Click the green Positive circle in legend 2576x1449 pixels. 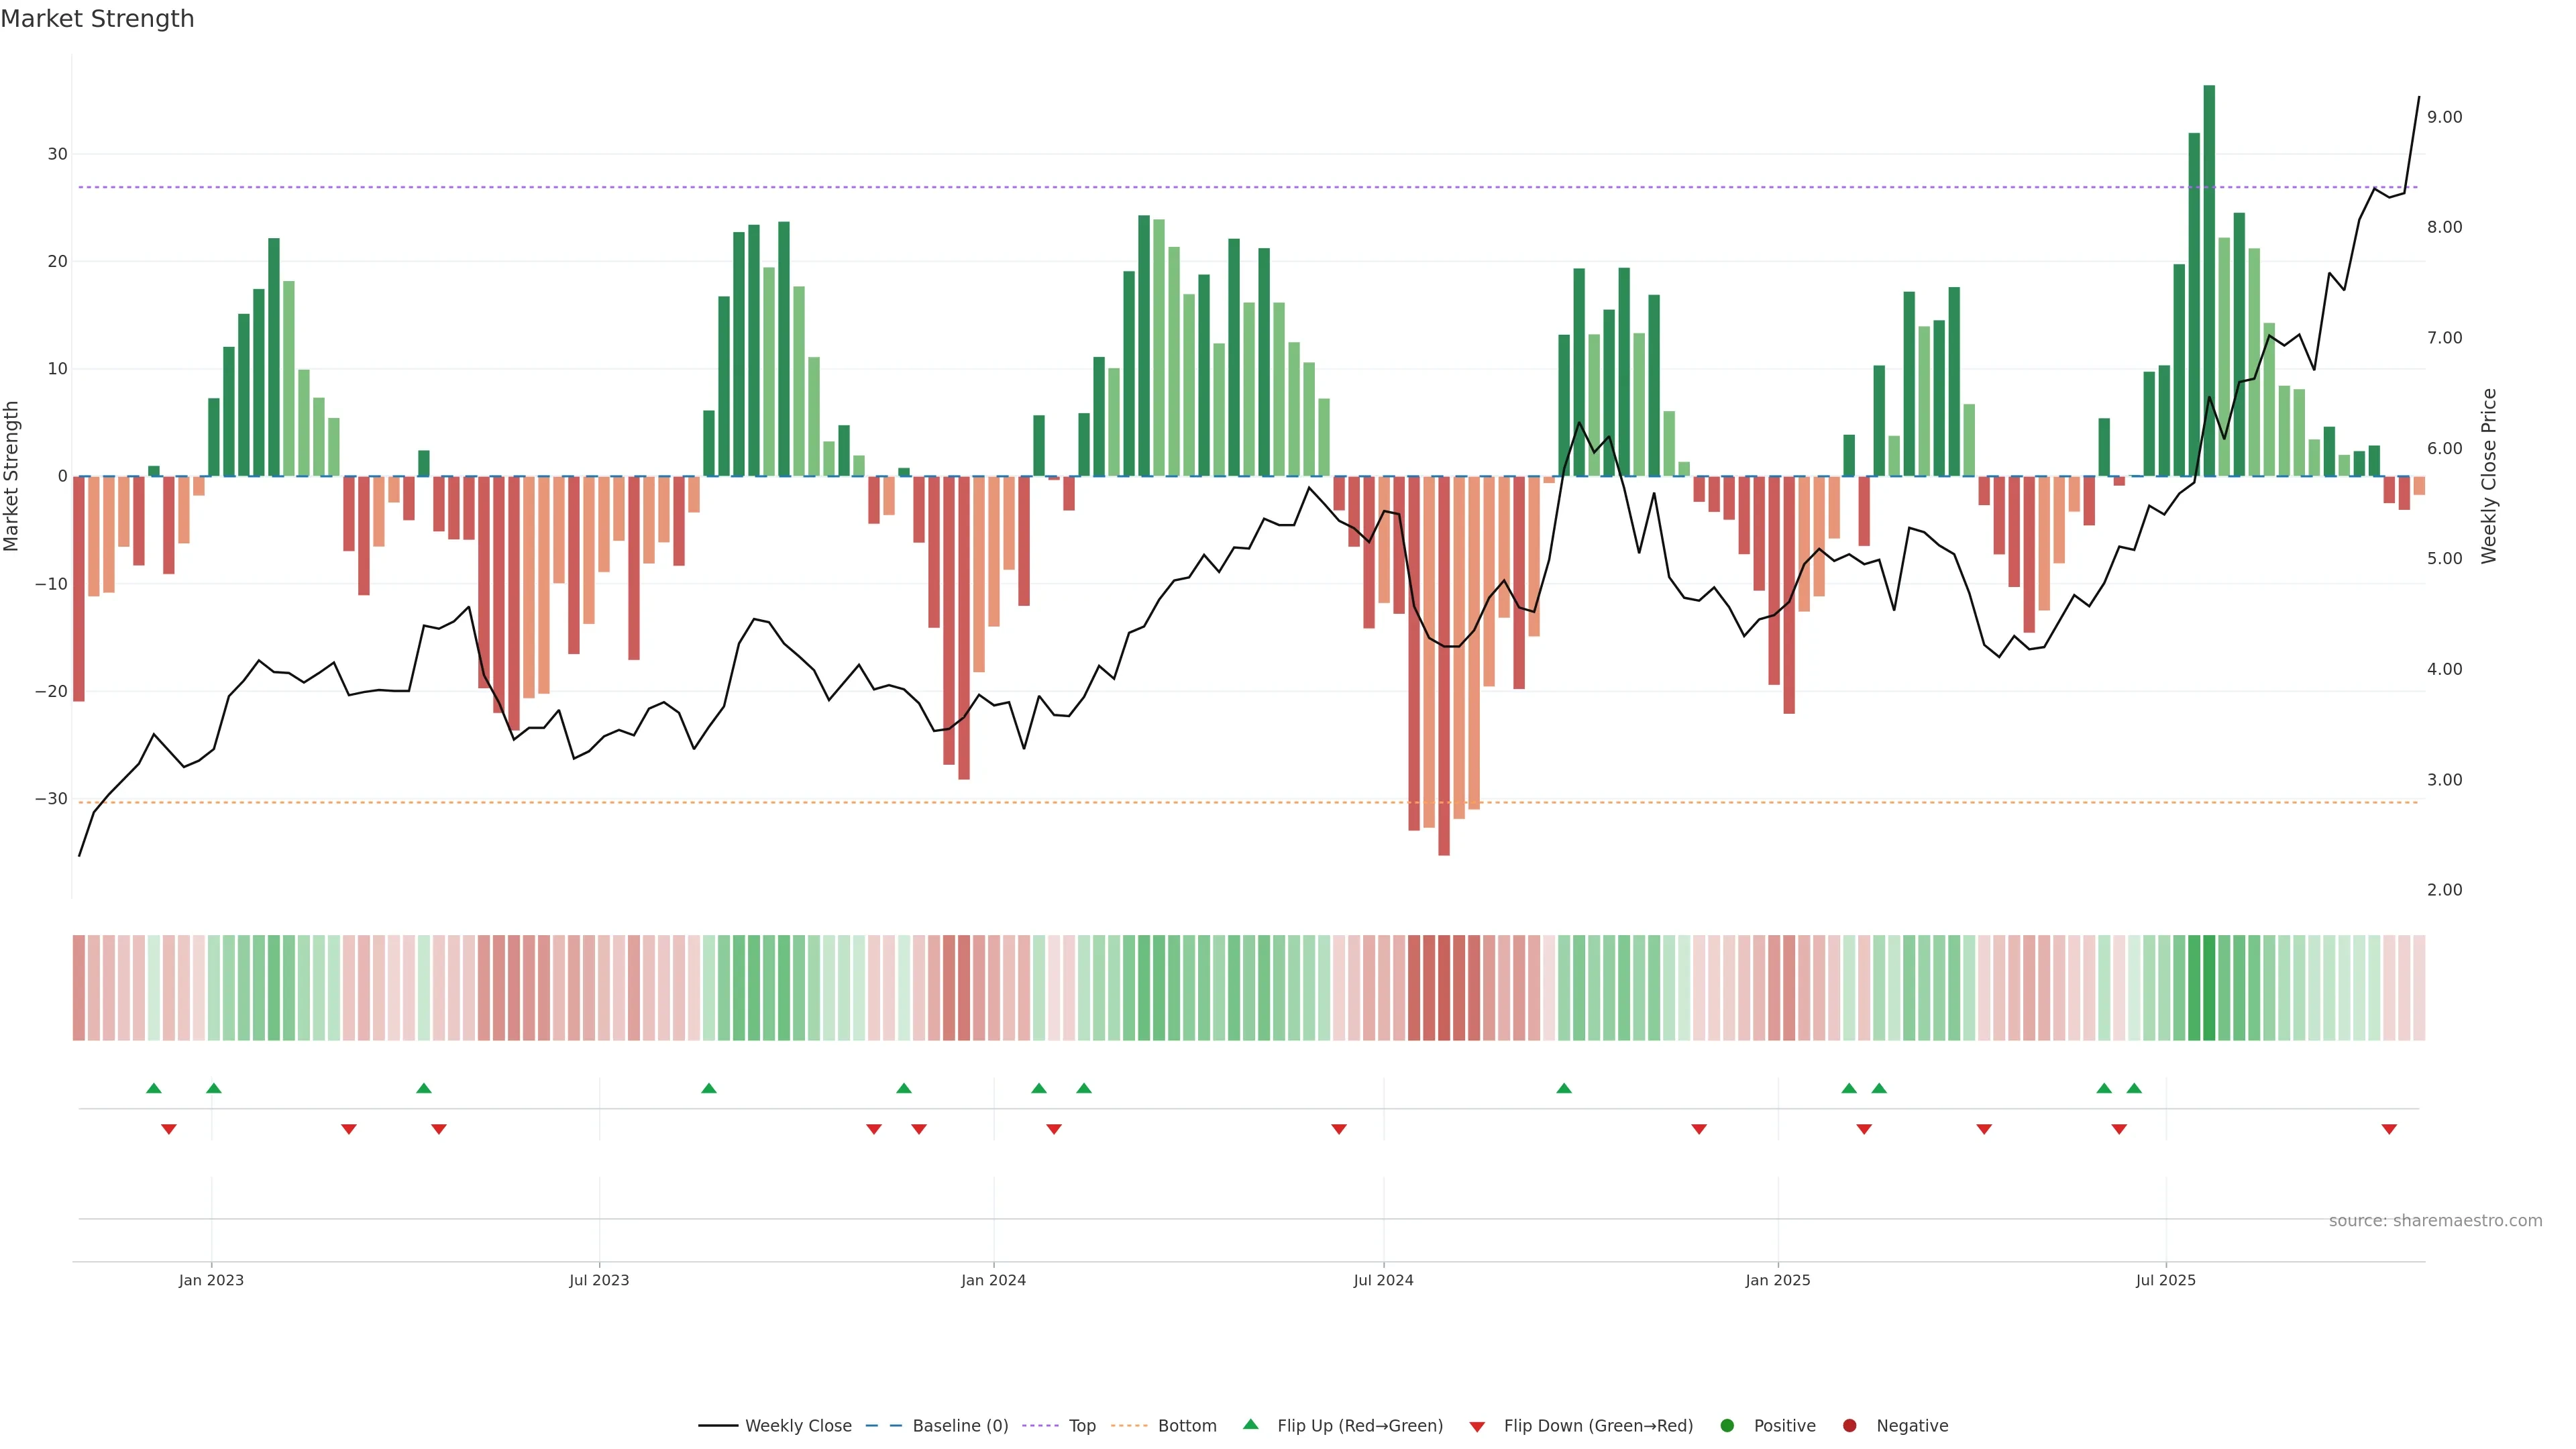coord(1727,1425)
